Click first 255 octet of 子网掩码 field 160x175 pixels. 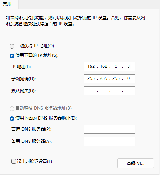pyautogui.click(x=91, y=78)
